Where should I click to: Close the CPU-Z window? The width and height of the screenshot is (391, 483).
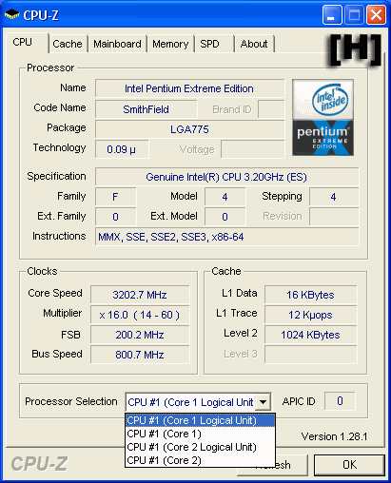click(x=376, y=14)
